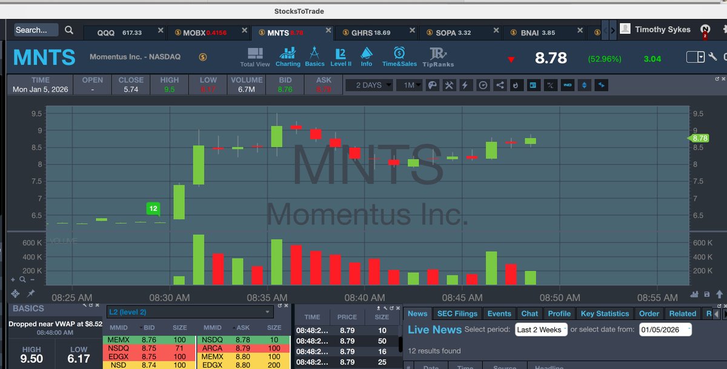Screen dimensions: 727x369
Task: Open the Info bell icon
Action: (367, 57)
